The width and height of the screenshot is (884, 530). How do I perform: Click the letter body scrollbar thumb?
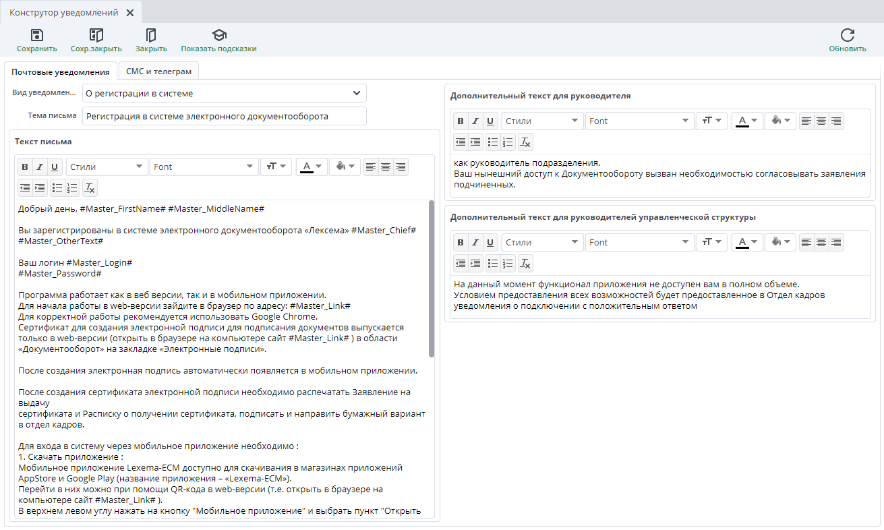(432, 278)
